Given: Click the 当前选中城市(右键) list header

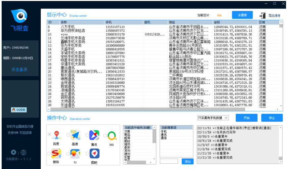Looking at the screenshot, I should [x=138, y=127].
